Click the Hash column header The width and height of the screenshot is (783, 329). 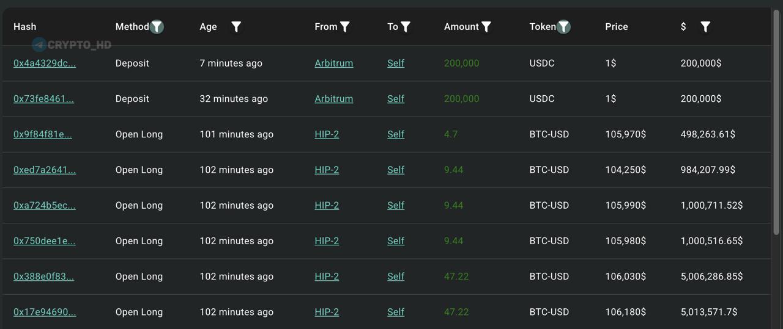click(24, 27)
